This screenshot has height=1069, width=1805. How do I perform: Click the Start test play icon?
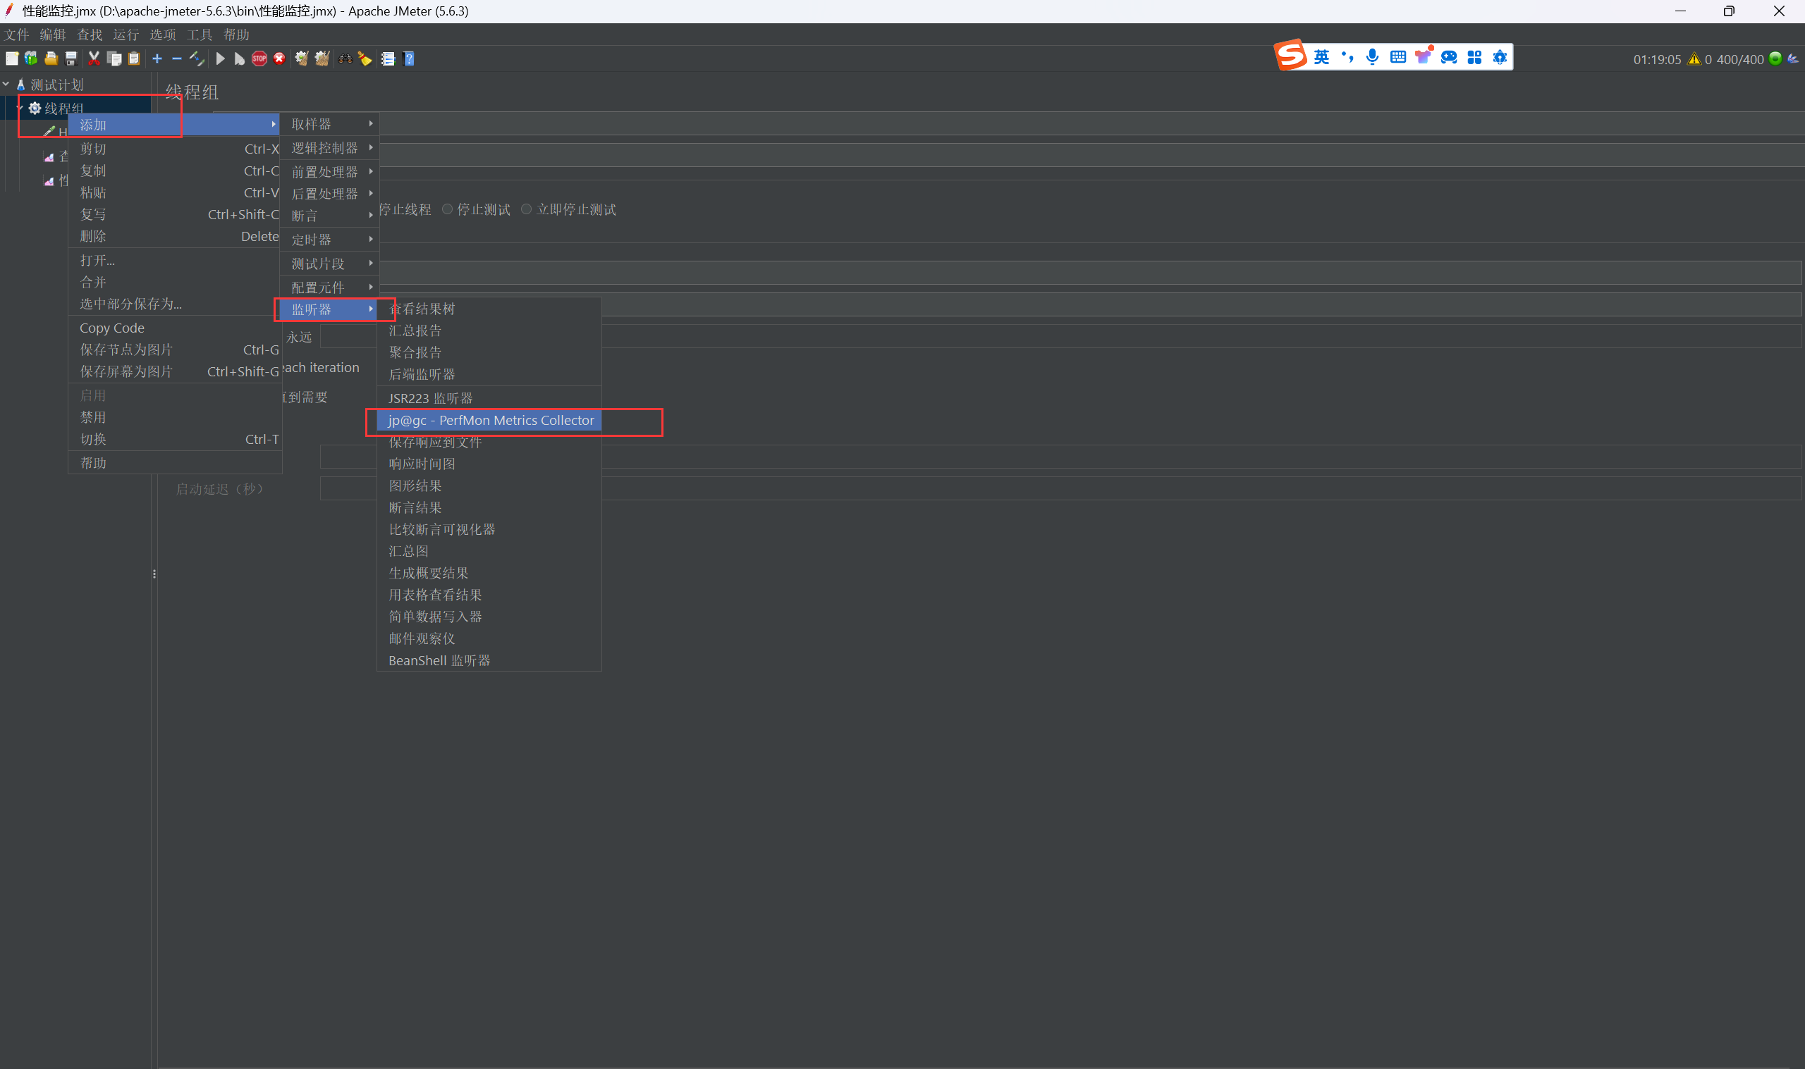pyautogui.click(x=221, y=59)
